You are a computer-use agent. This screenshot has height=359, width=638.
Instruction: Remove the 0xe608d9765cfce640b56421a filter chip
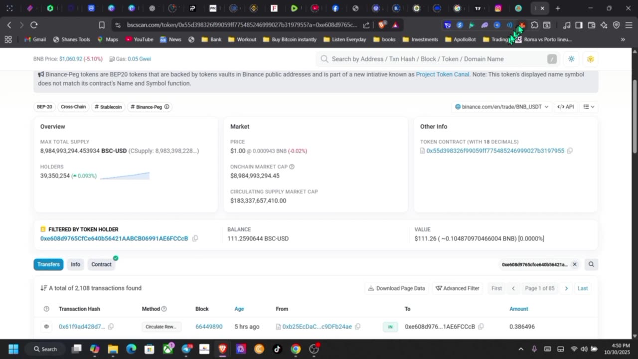click(x=574, y=264)
